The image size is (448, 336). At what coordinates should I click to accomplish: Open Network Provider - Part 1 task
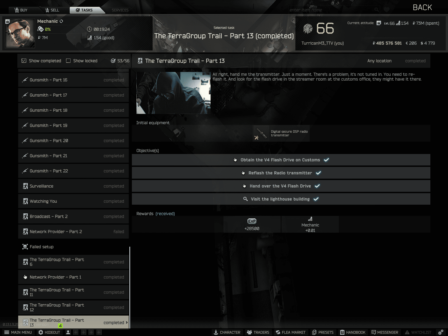[x=73, y=277]
